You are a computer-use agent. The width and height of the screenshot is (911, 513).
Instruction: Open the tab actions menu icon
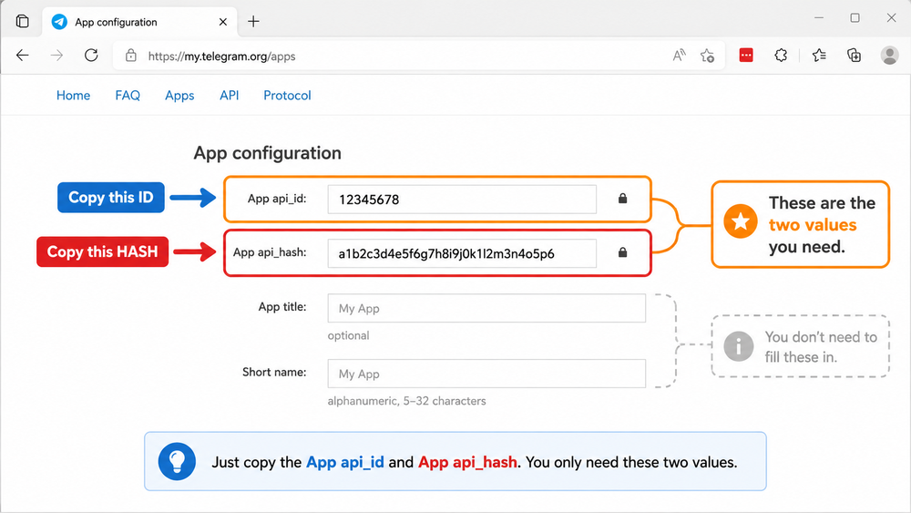coord(22,22)
